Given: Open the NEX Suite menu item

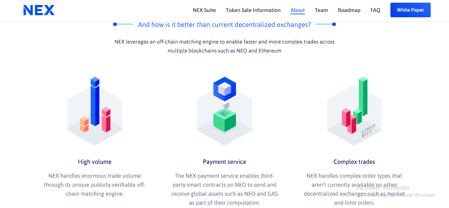Looking at the screenshot, I should pos(204,10).
